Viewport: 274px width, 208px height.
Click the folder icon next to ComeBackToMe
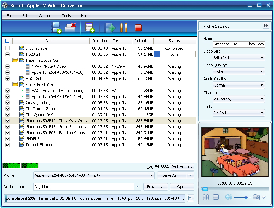click(x=15, y=84)
